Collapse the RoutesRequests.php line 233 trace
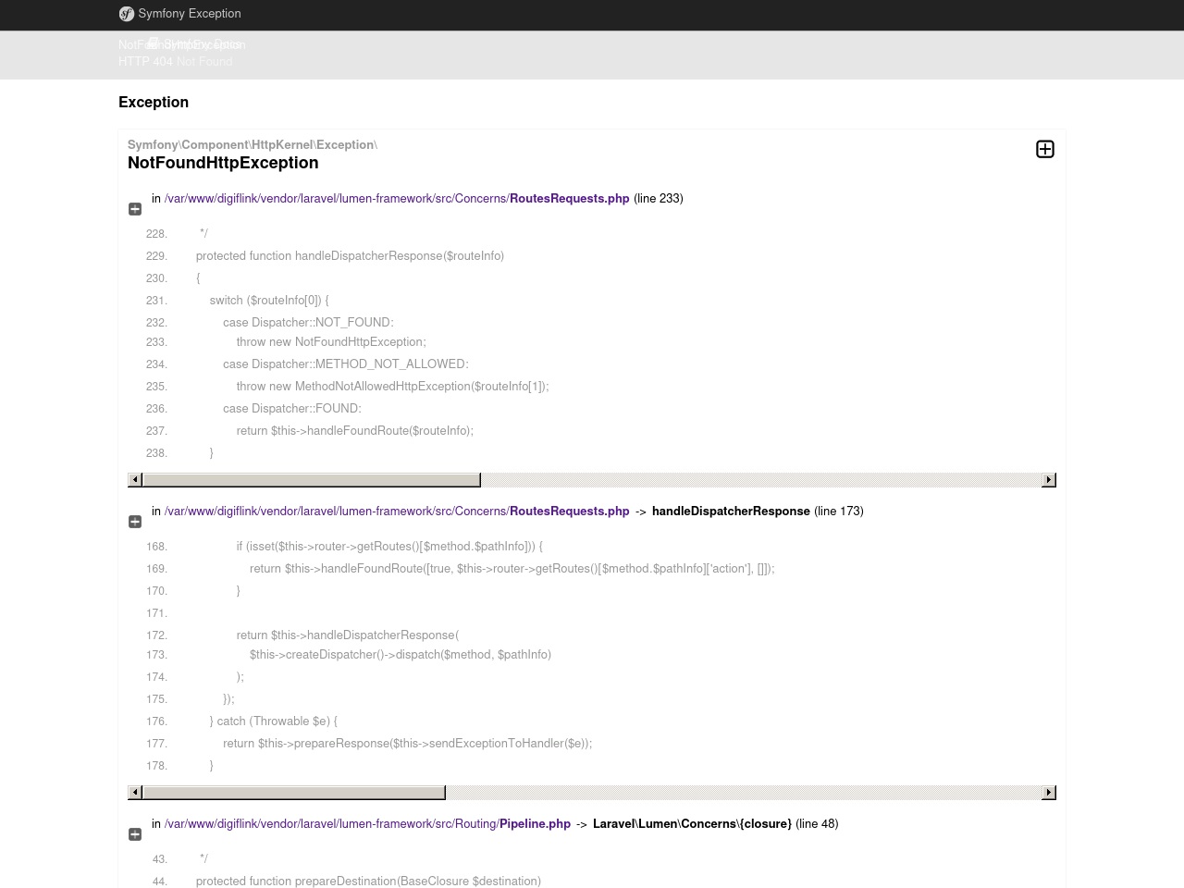 click(x=135, y=209)
